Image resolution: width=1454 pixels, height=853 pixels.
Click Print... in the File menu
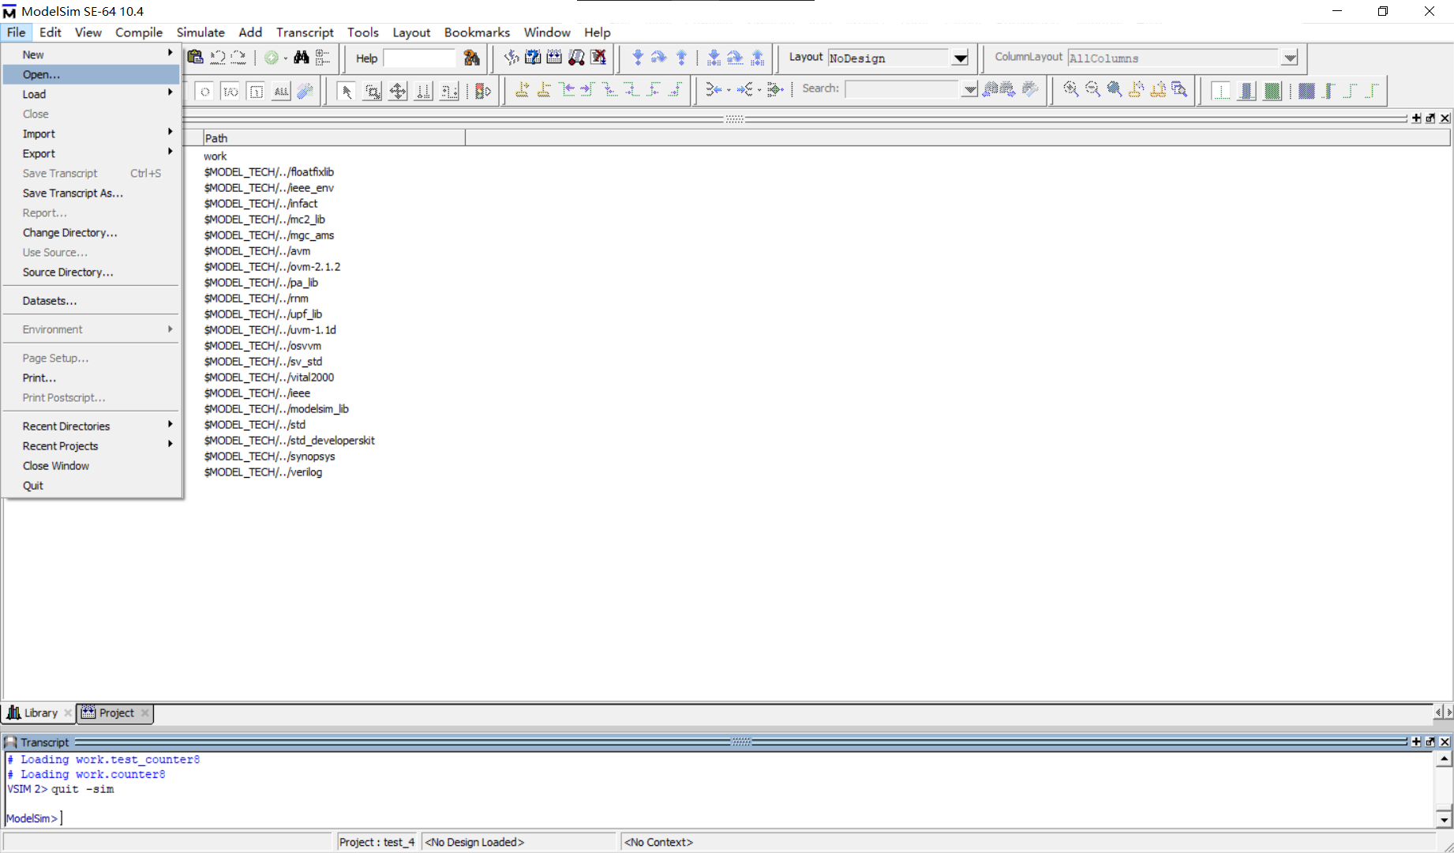point(92,378)
